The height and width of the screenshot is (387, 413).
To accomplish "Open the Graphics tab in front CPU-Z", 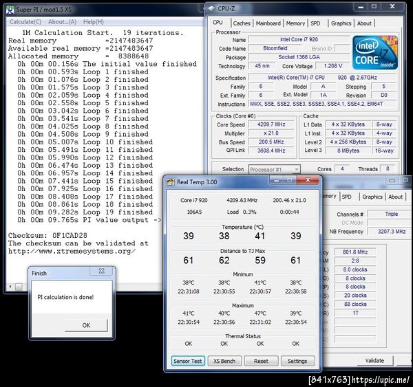I will point(341,23).
